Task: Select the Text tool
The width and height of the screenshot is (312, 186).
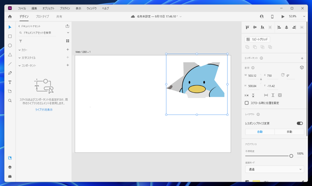Action: [10, 82]
